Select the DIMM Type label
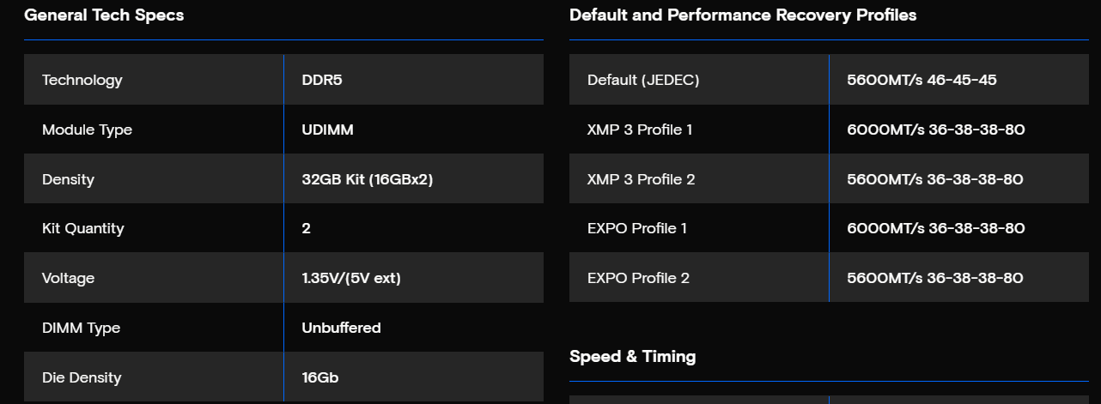 (82, 329)
